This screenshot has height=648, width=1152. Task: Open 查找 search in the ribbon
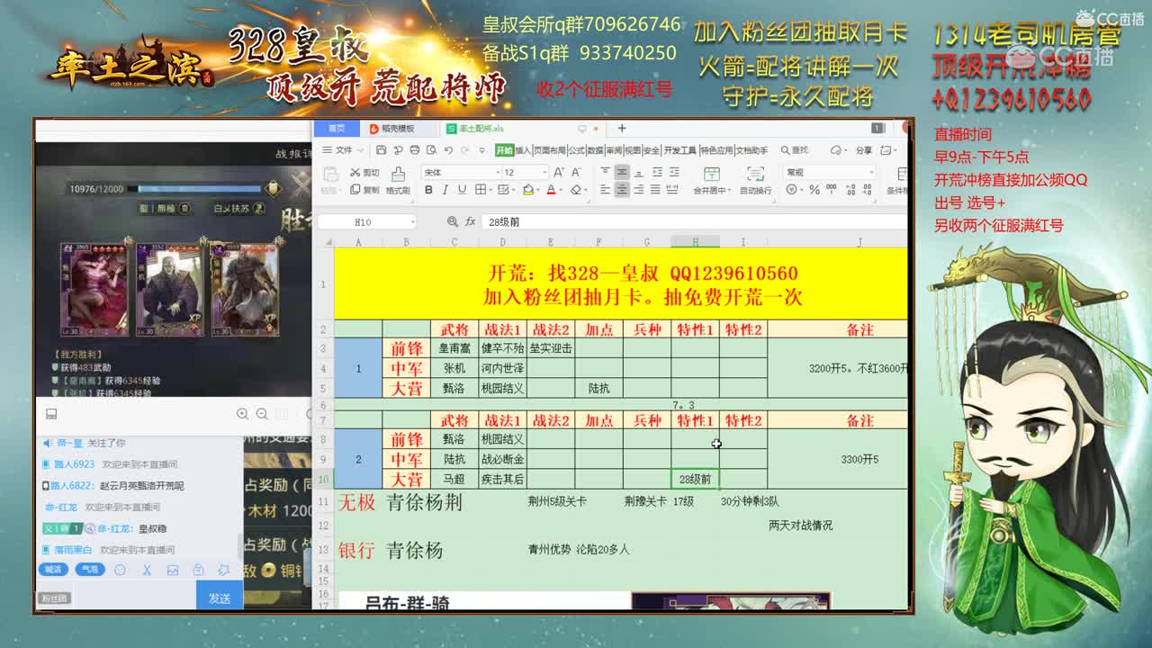click(795, 150)
